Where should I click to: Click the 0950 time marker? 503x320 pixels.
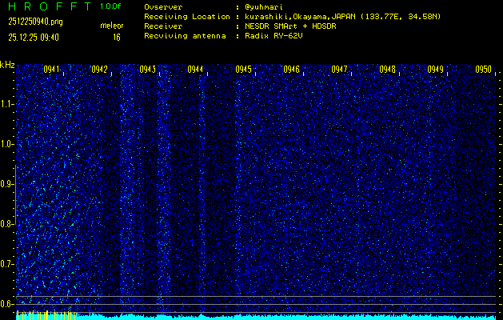[483, 70]
